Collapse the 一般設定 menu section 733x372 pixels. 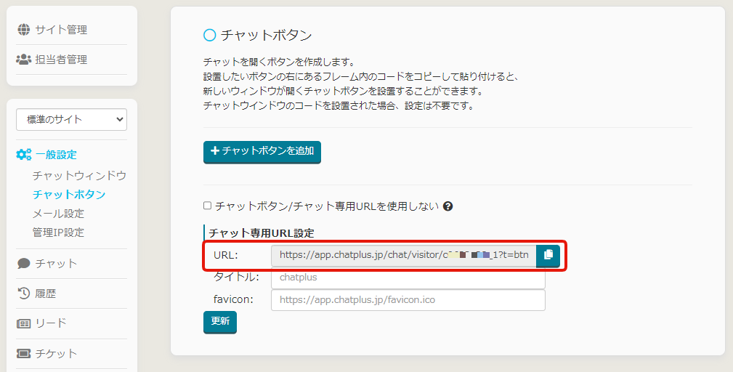tap(56, 155)
